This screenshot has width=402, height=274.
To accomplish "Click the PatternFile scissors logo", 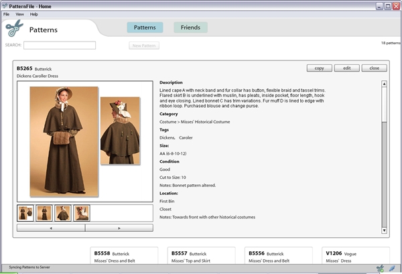I will point(14,28).
